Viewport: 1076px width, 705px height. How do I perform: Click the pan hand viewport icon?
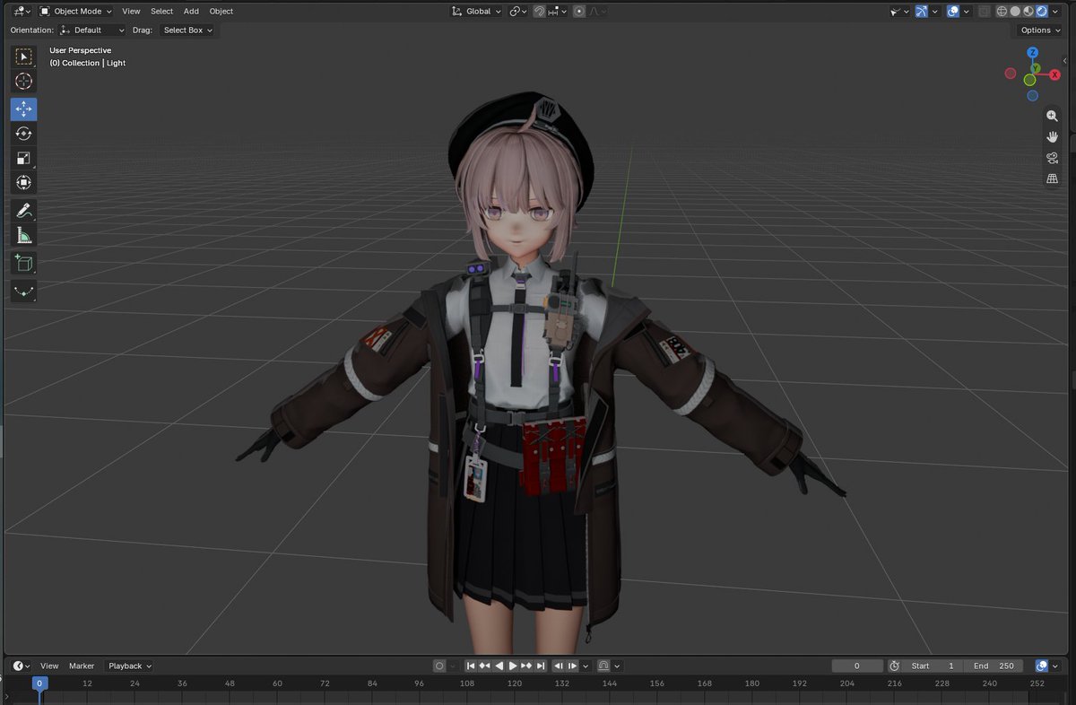coord(1052,137)
